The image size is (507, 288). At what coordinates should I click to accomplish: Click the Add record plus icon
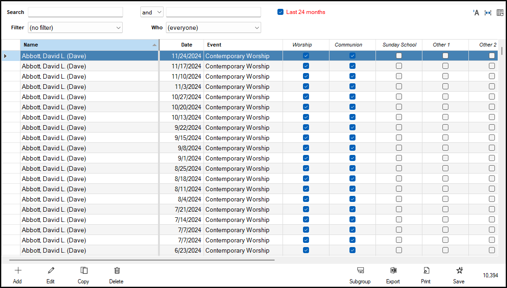coord(18,271)
